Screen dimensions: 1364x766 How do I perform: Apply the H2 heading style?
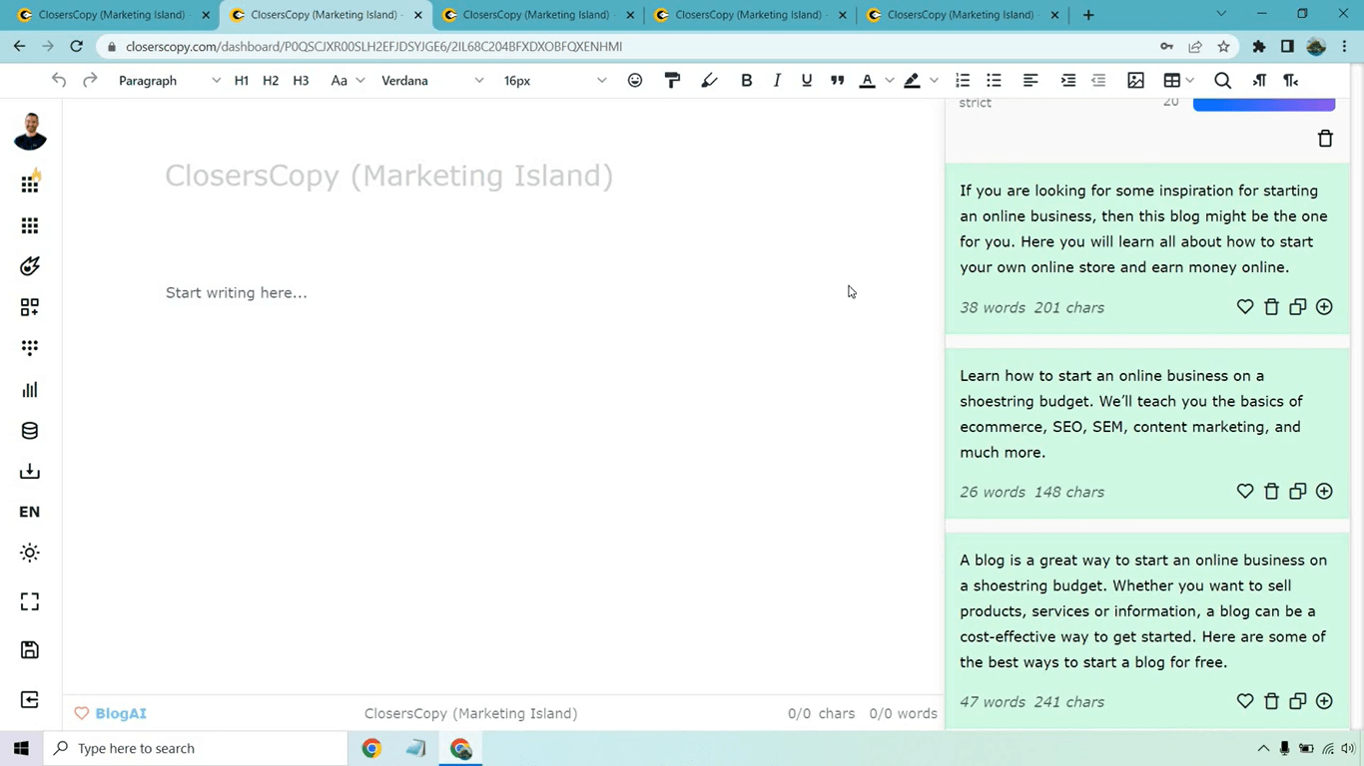pyautogui.click(x=271, y=81)
